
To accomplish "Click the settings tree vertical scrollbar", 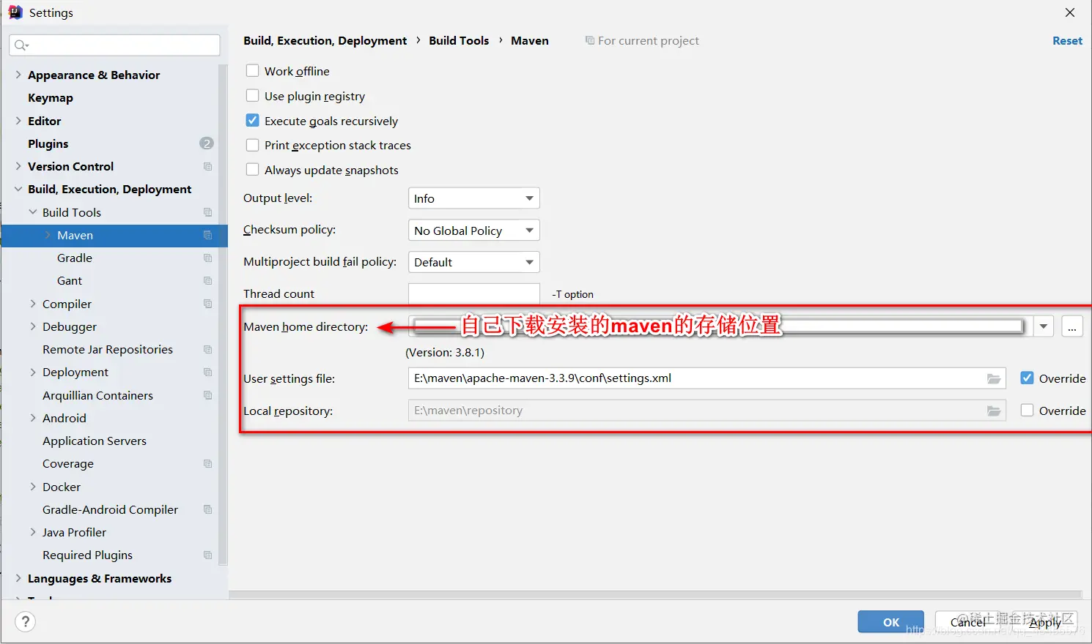I will 223,315.
